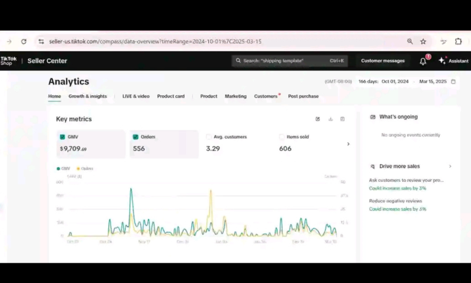Viewport: 471px width, 283px height.
Task: Tick the Items sold checkbox
Action: click(282, 137)
